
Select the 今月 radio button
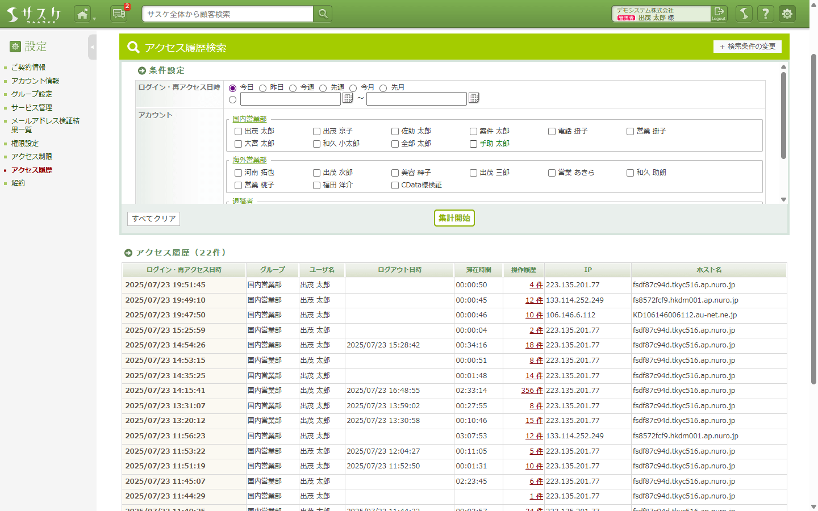click(x=353, y=88)
